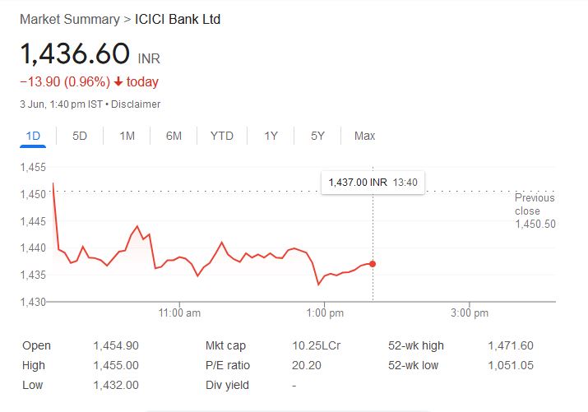
Task: Click the red current-price dot on chart
Action: pyautogui.click(x=373, y=264)
